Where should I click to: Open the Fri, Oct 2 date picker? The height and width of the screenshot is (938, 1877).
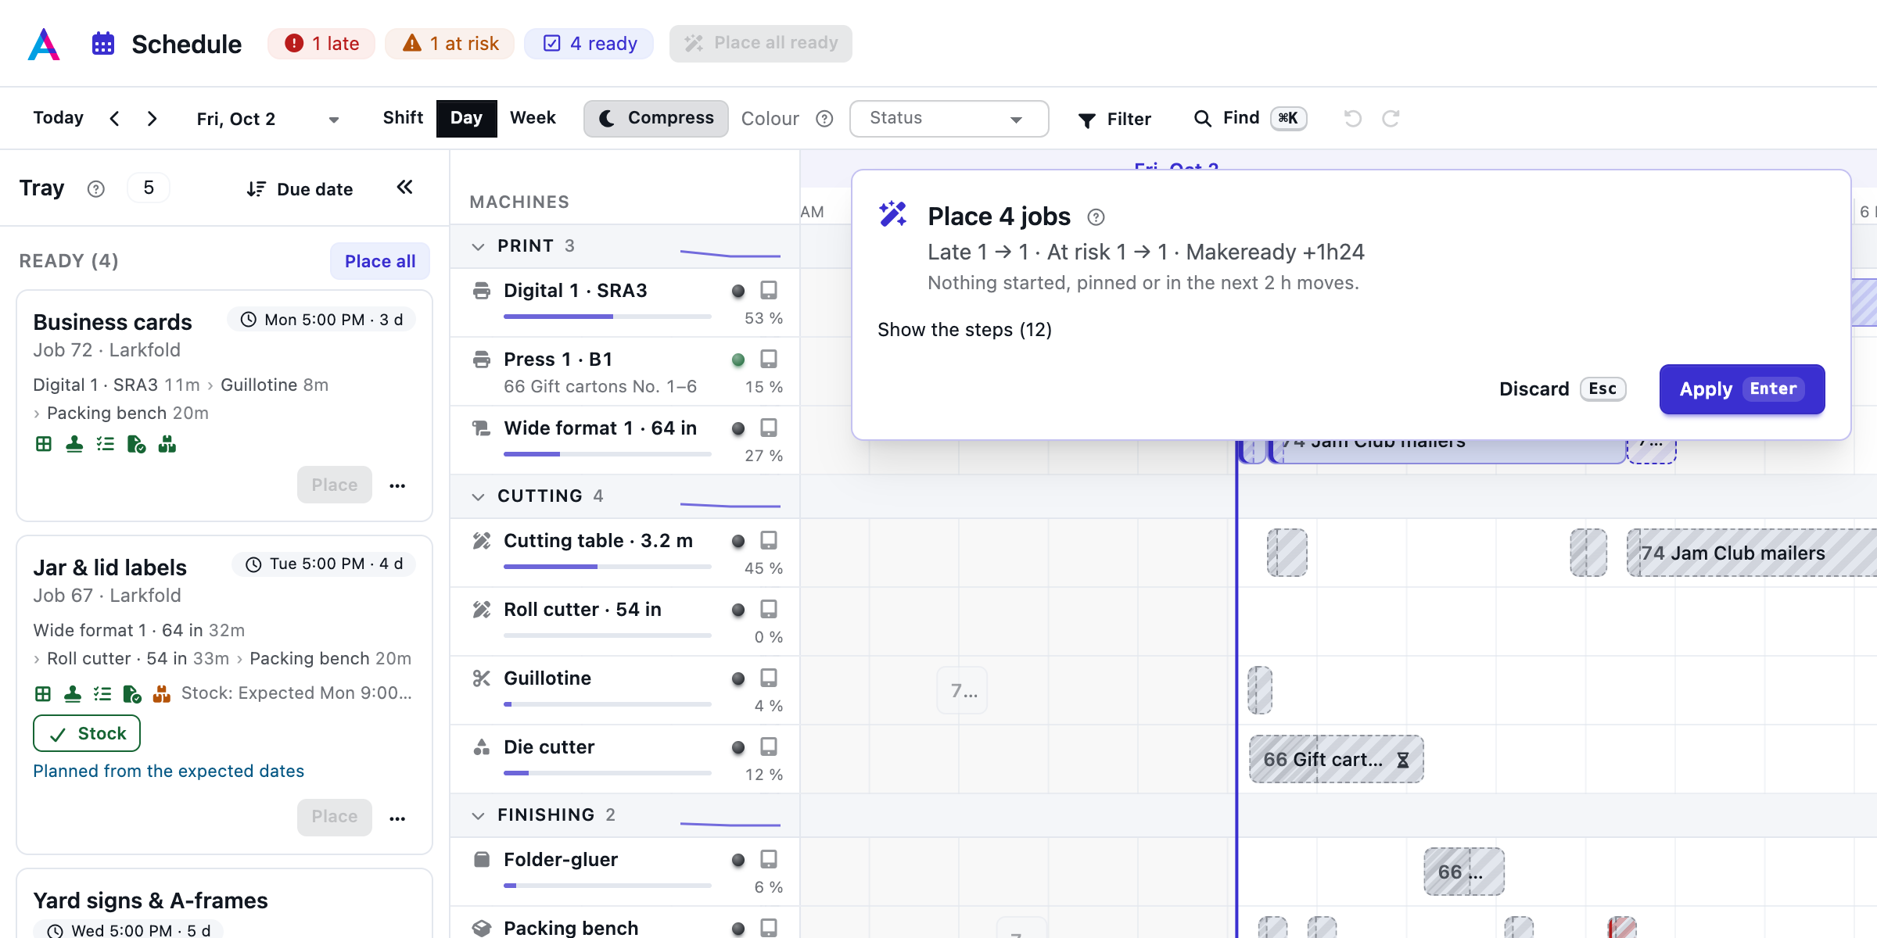click(x=267, y=119)
